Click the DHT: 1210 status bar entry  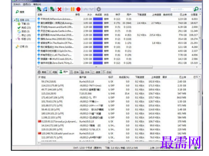click(x=88, y=148)
